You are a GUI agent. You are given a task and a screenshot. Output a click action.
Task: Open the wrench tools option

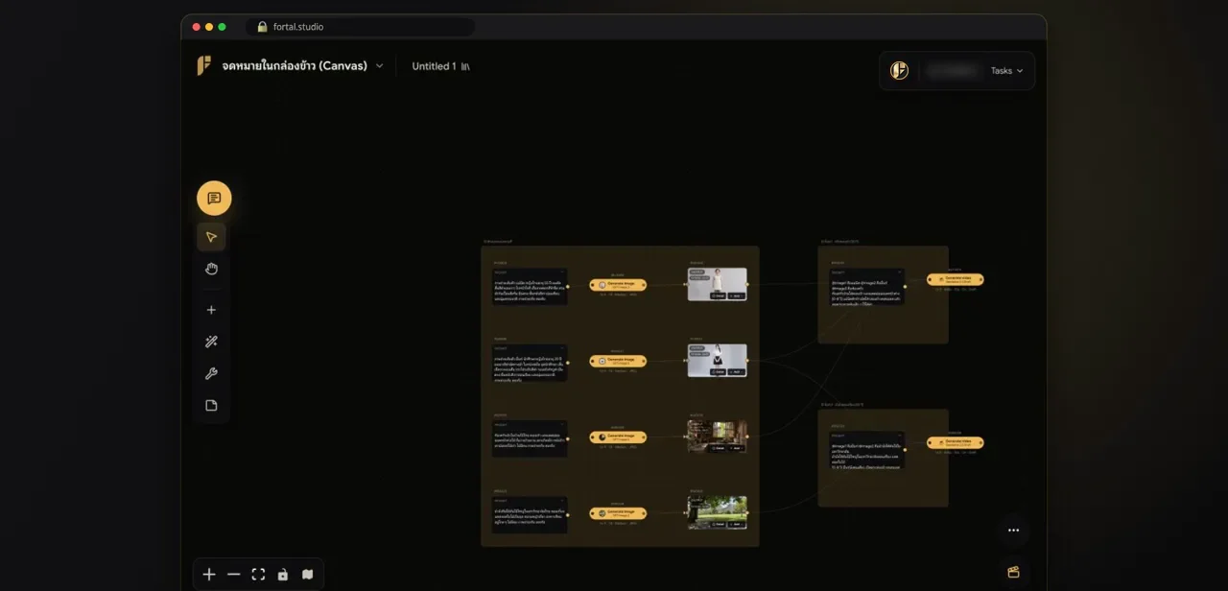pos(211,373)
